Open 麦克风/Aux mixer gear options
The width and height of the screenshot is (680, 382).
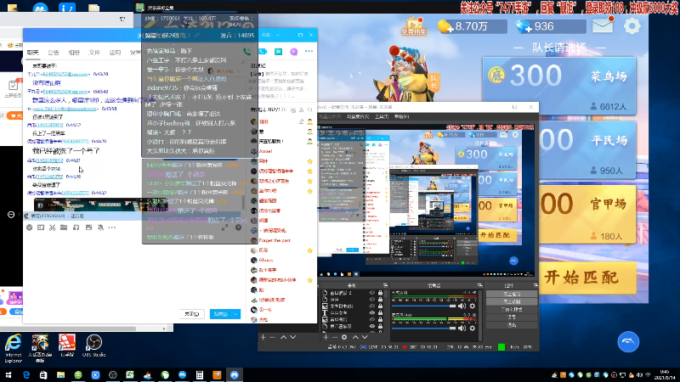[473, 328]
